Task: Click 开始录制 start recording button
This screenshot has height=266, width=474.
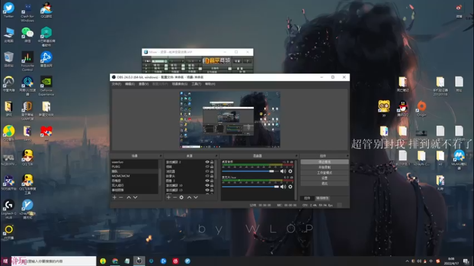Action: coord(324,167)
